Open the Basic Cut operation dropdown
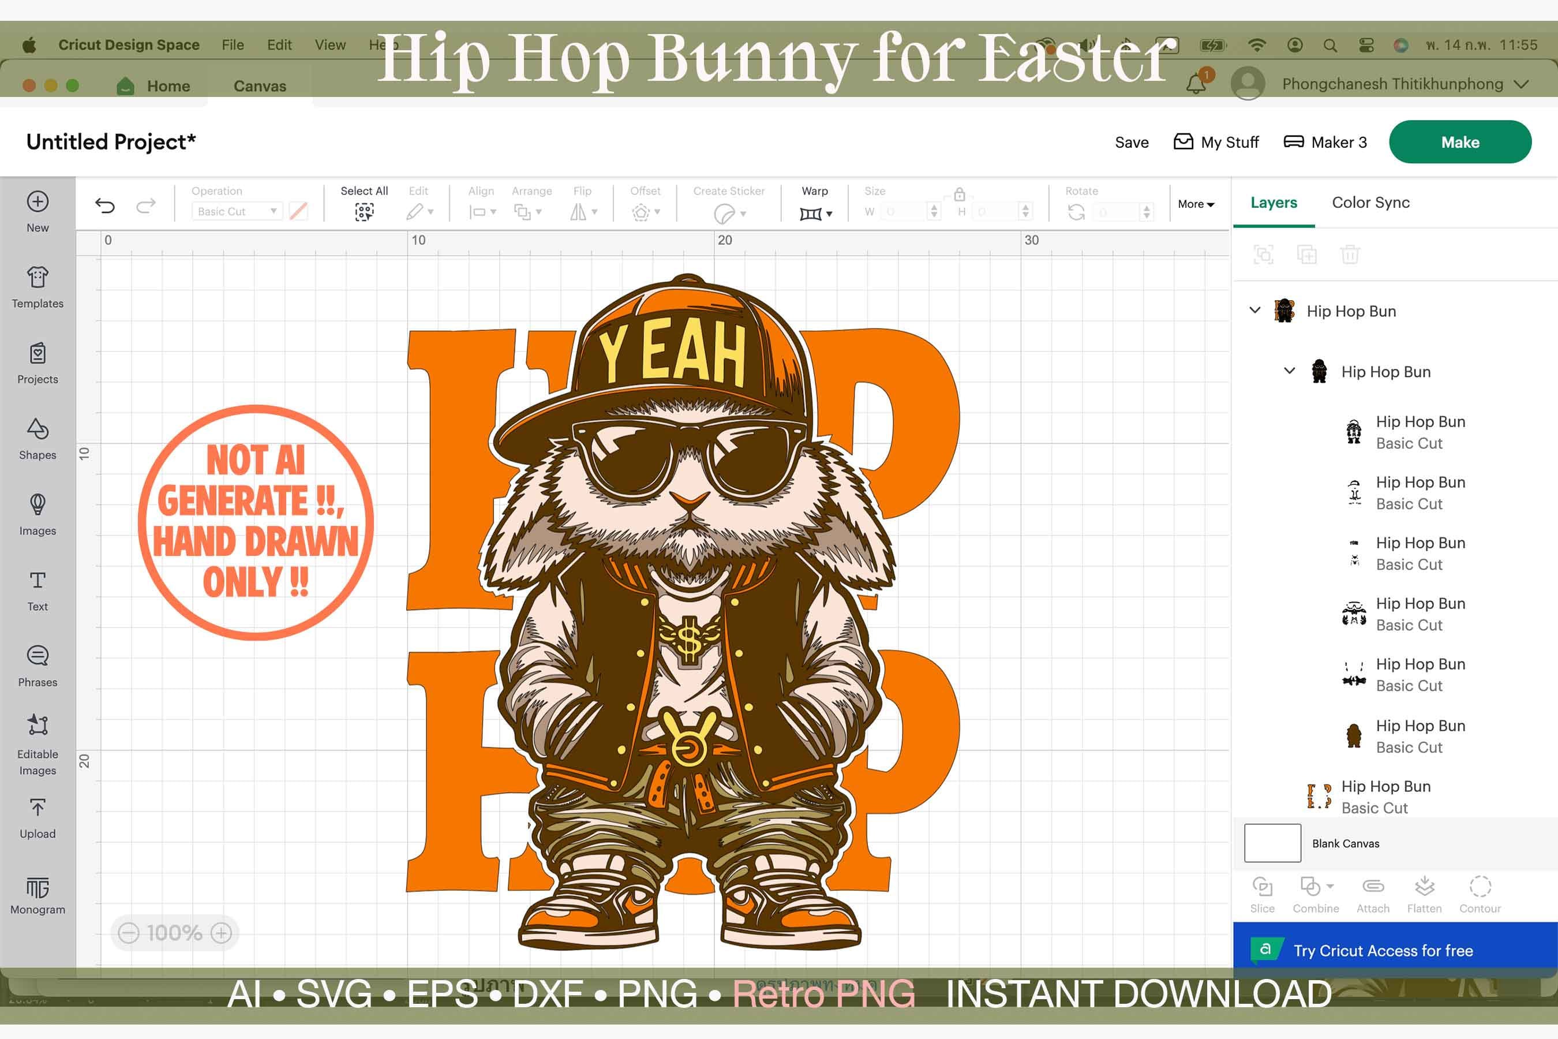 click(x=235, y=211)
